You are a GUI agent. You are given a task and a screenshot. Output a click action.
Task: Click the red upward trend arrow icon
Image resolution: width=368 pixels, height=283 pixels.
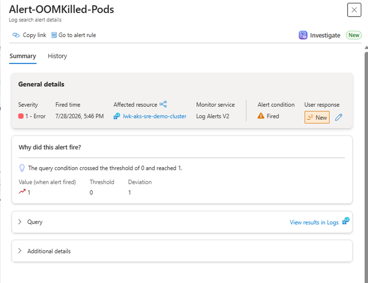(x=22, y=192)
